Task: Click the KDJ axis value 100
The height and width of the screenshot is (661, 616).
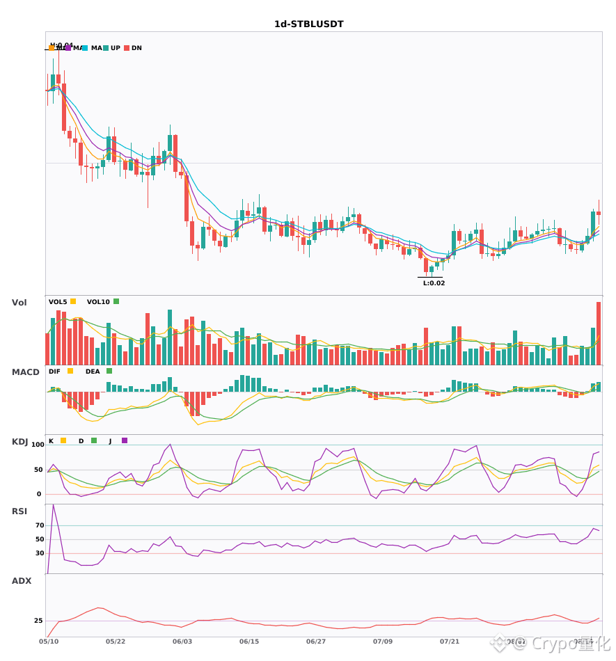Action: click(x=38, y=445)
